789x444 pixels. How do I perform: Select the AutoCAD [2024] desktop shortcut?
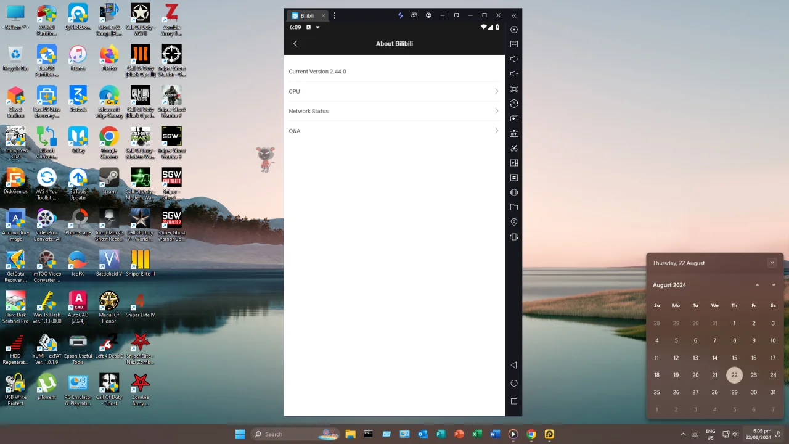(78, 307)
